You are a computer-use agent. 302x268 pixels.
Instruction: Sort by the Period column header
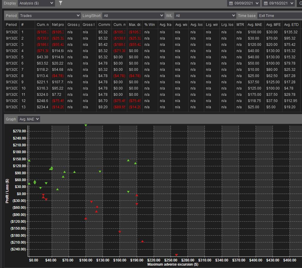pos(11,24)
